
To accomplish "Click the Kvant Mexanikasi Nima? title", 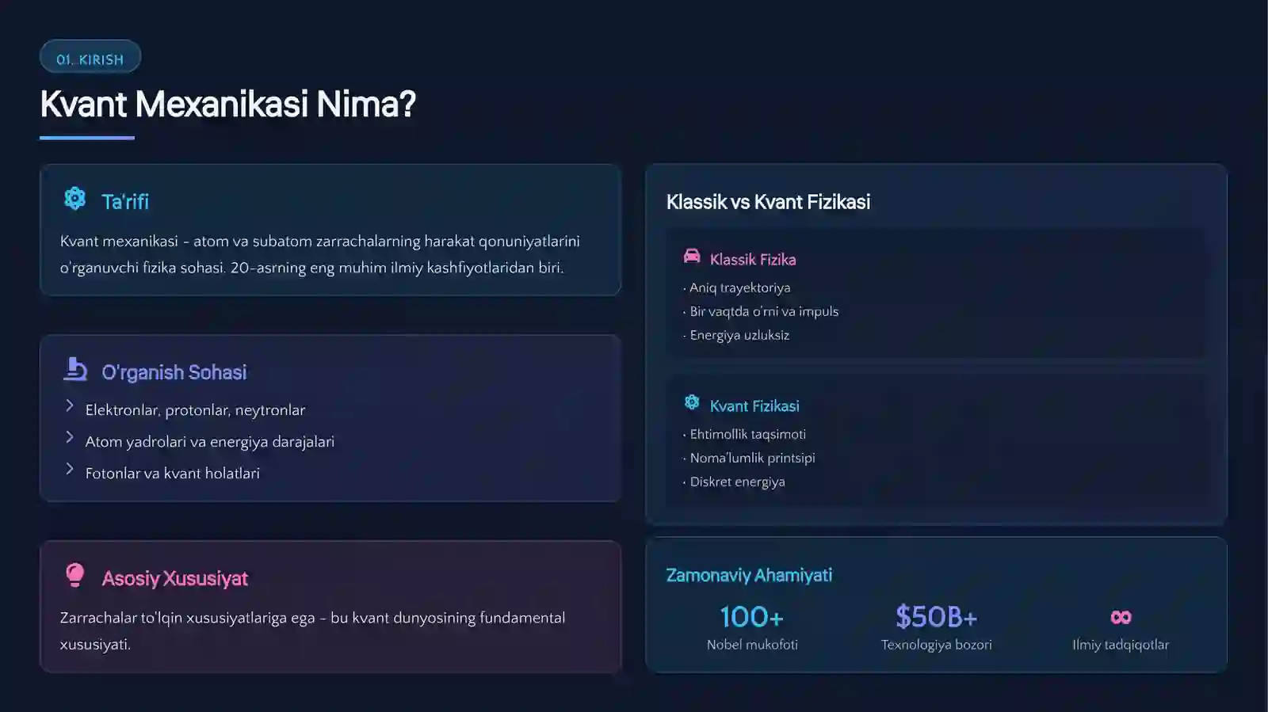I will tap(227, 104).
